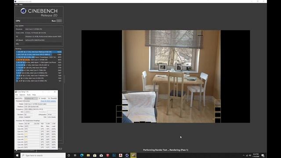Viewport: 281px width, 158px height.
Task: Open Microsoft Store from the taskbar
Action: tap(95, 155)
